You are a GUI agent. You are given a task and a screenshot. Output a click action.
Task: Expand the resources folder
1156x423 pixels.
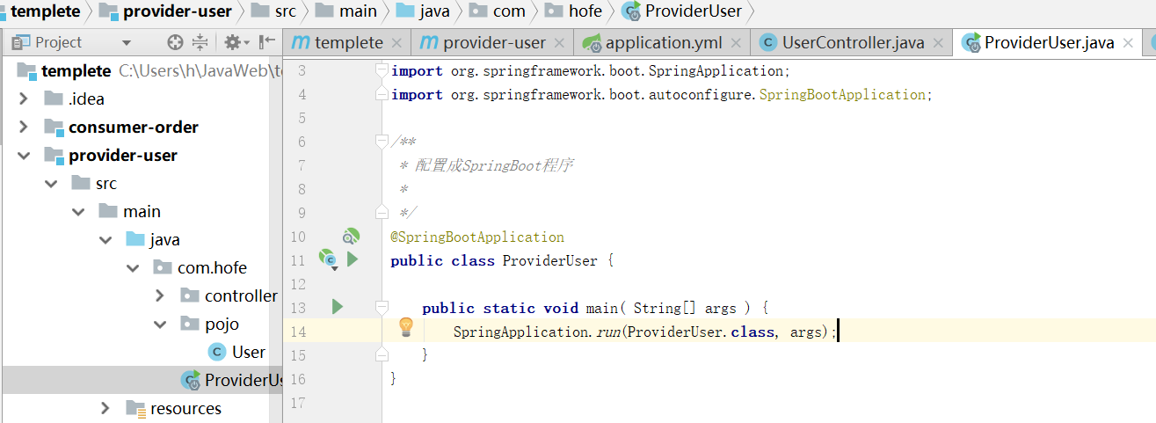click(105, 408)
